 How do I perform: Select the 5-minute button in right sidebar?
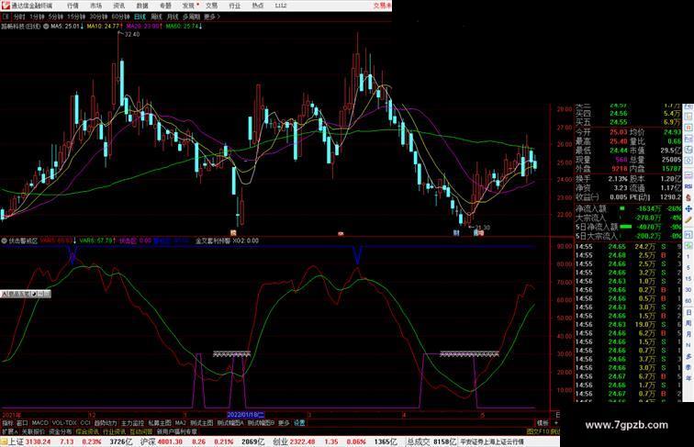coord(688,267)
